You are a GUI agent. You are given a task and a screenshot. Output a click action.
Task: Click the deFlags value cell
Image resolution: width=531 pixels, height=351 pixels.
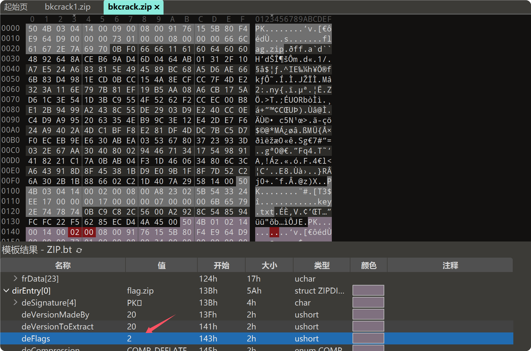point(129,338)
